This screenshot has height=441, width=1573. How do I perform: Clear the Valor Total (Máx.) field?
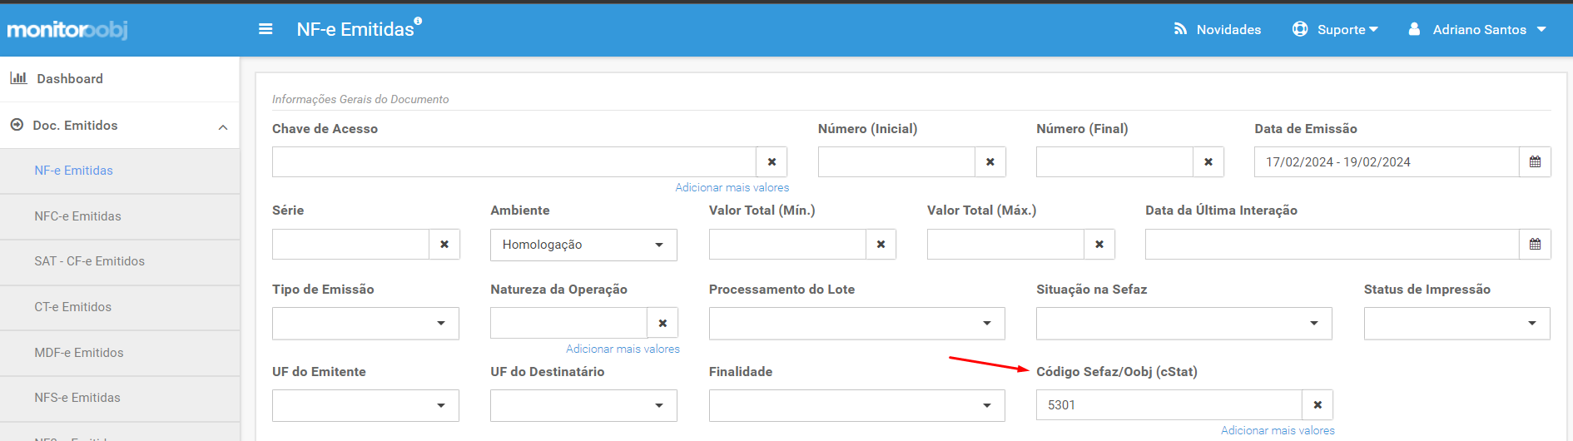click(1099, 245)
